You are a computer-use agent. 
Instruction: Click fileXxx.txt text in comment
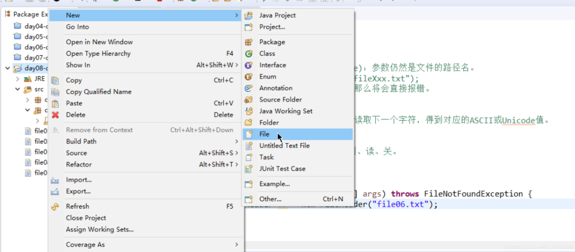point(380,78)
